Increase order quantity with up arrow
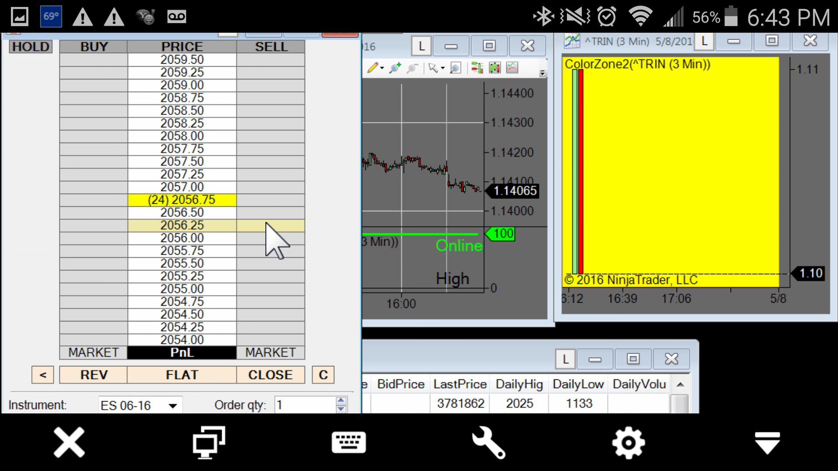This screenshot has height=471, width=838. point(341,400)
